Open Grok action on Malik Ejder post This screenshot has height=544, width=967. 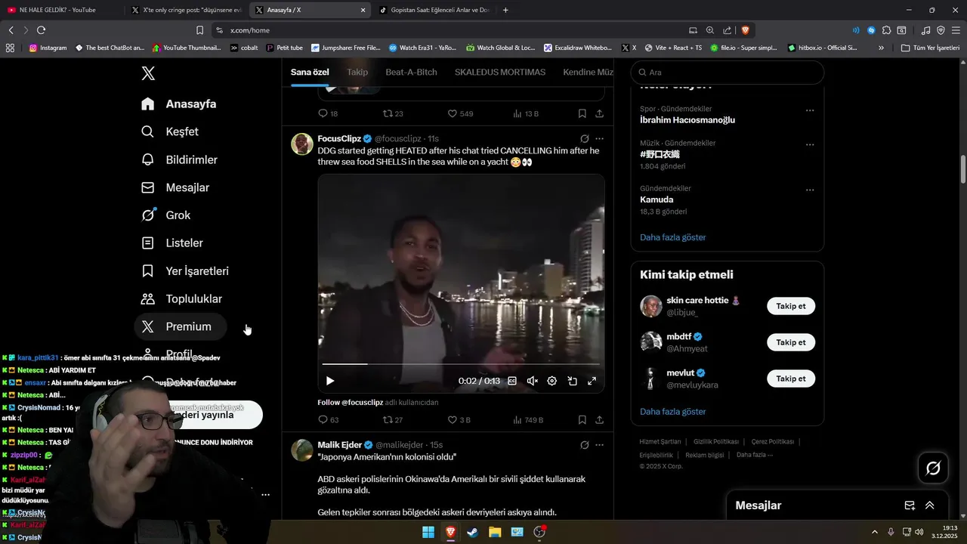click(584, 445)
